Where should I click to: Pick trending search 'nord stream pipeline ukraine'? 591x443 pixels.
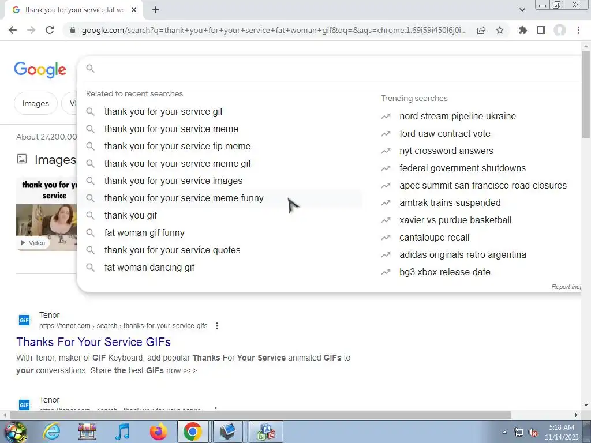[458, 117]
